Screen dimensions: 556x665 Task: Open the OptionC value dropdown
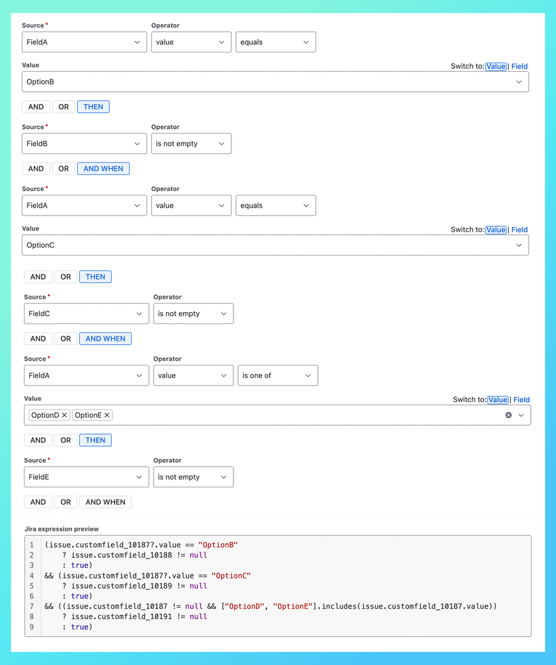275,245
